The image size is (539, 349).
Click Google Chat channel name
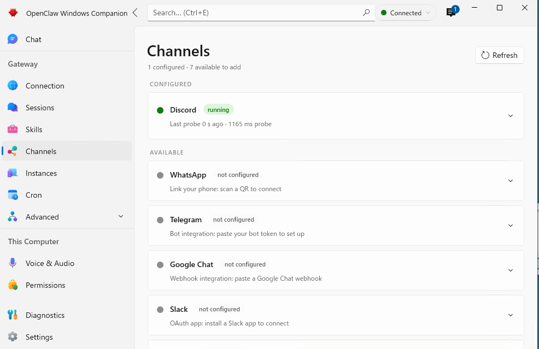coord(191,264)
